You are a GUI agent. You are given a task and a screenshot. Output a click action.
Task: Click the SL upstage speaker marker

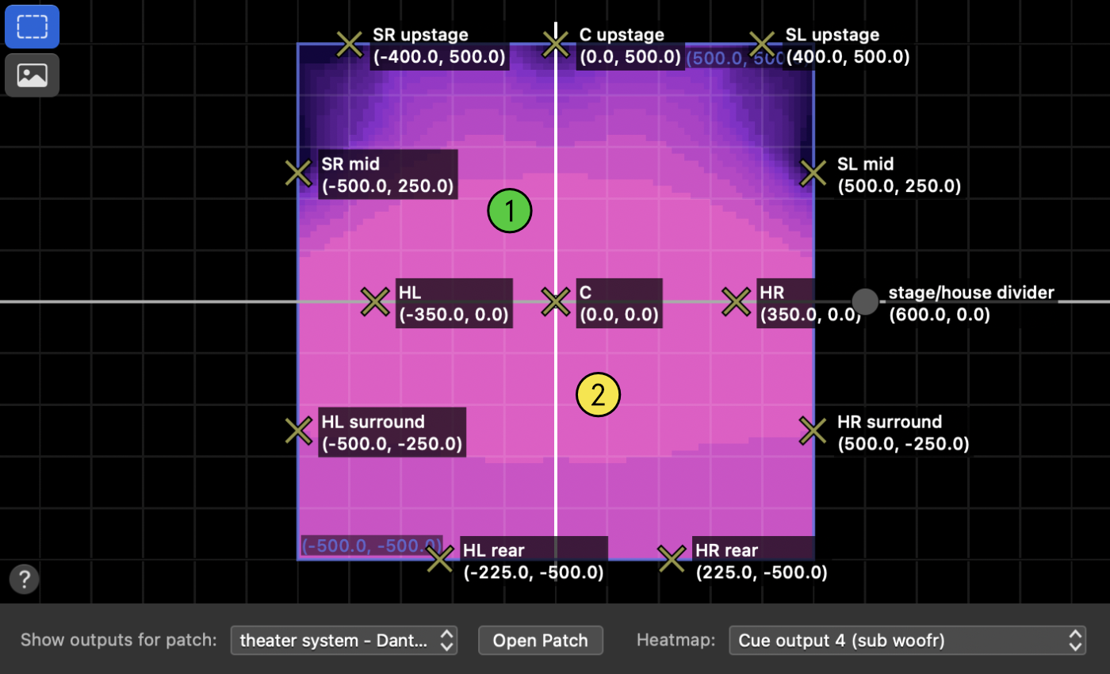[x=763, y=44]
